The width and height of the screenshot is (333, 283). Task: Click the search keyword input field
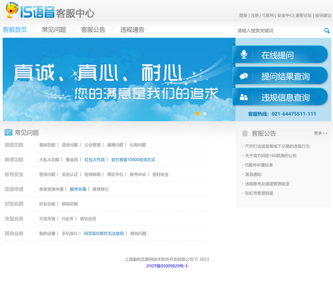(278, 31)
